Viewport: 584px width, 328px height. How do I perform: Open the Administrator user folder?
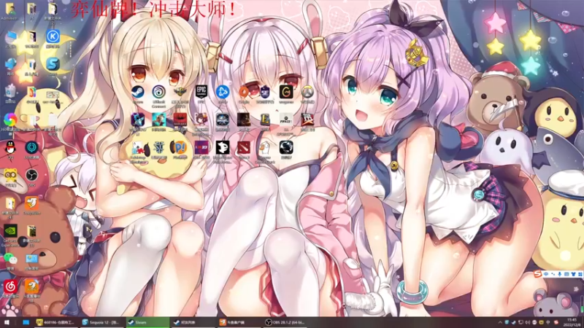9,10
